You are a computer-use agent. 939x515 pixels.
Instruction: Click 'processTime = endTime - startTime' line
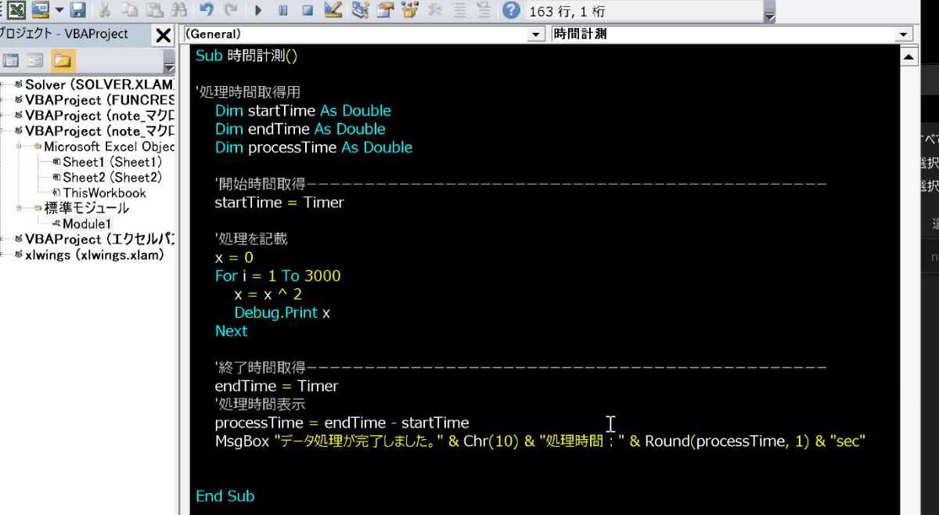click(342, 423)
